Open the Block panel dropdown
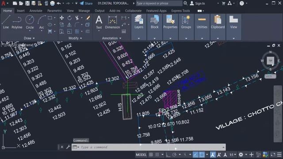This screenshot has height=159, width=283. [x=154, y=38]
